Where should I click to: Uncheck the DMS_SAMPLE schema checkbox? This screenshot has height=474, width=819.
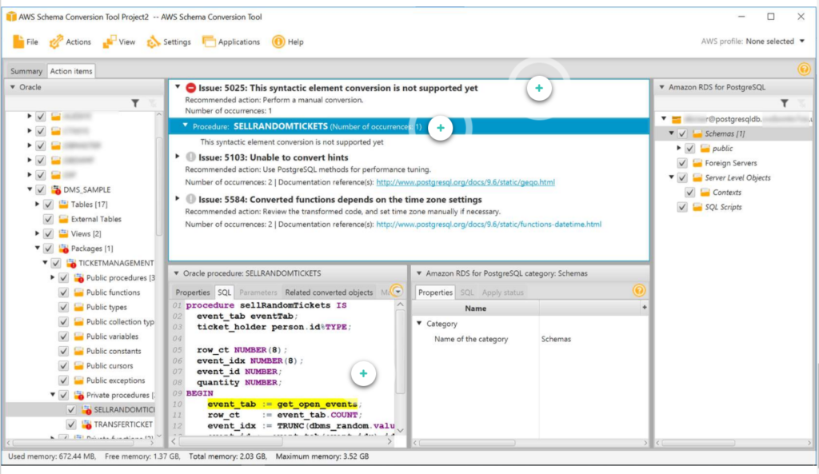tap(40, 189)
